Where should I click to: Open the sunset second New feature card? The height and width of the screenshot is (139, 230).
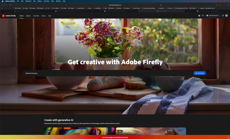(151, 131)
